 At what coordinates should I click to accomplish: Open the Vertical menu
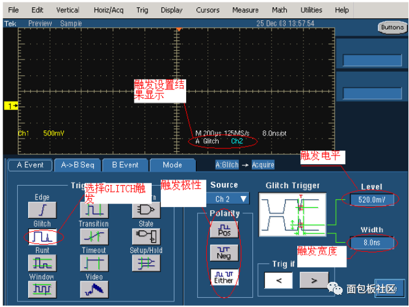click(68, 10)
